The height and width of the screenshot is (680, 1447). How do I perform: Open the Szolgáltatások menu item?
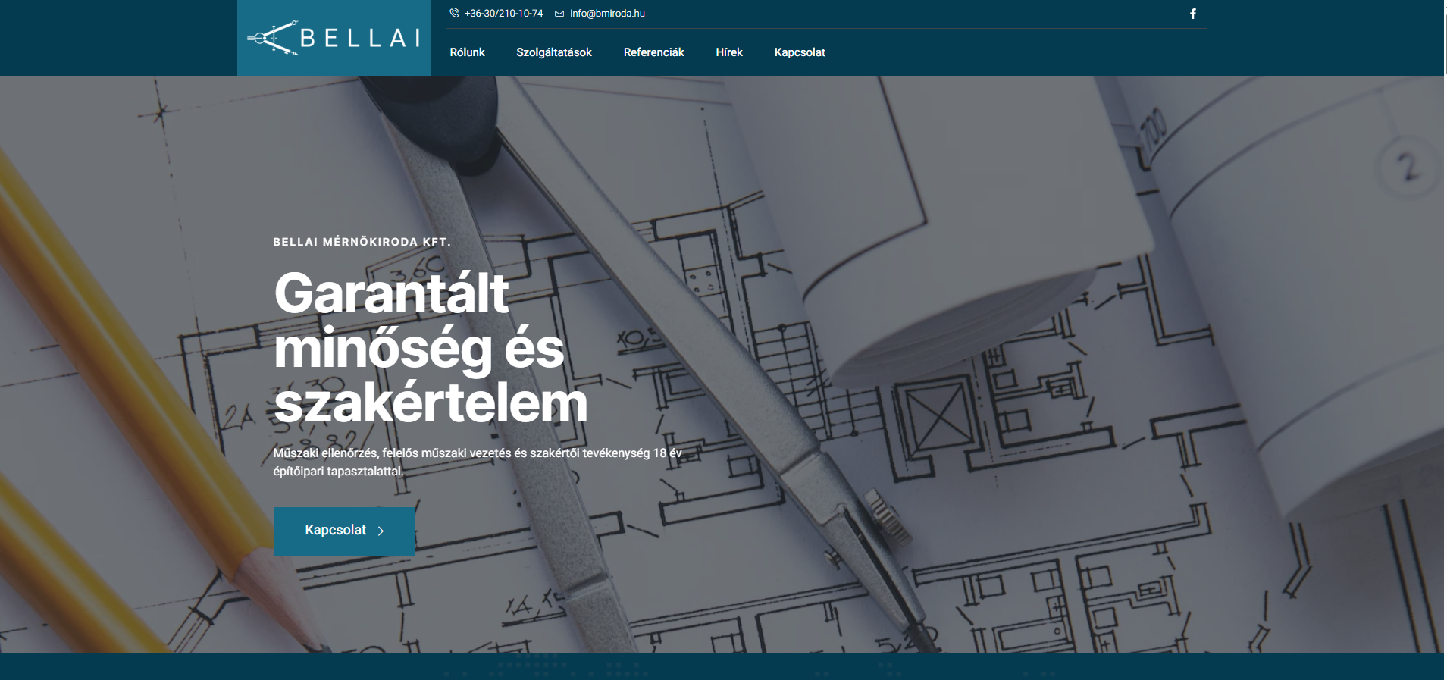click(x=554, y=52)
